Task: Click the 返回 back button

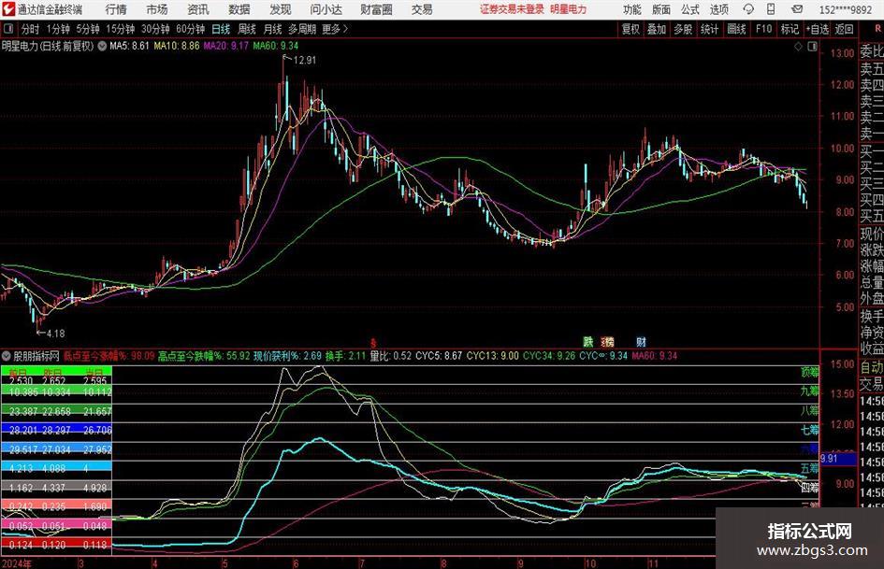Action: pos(844,29)
